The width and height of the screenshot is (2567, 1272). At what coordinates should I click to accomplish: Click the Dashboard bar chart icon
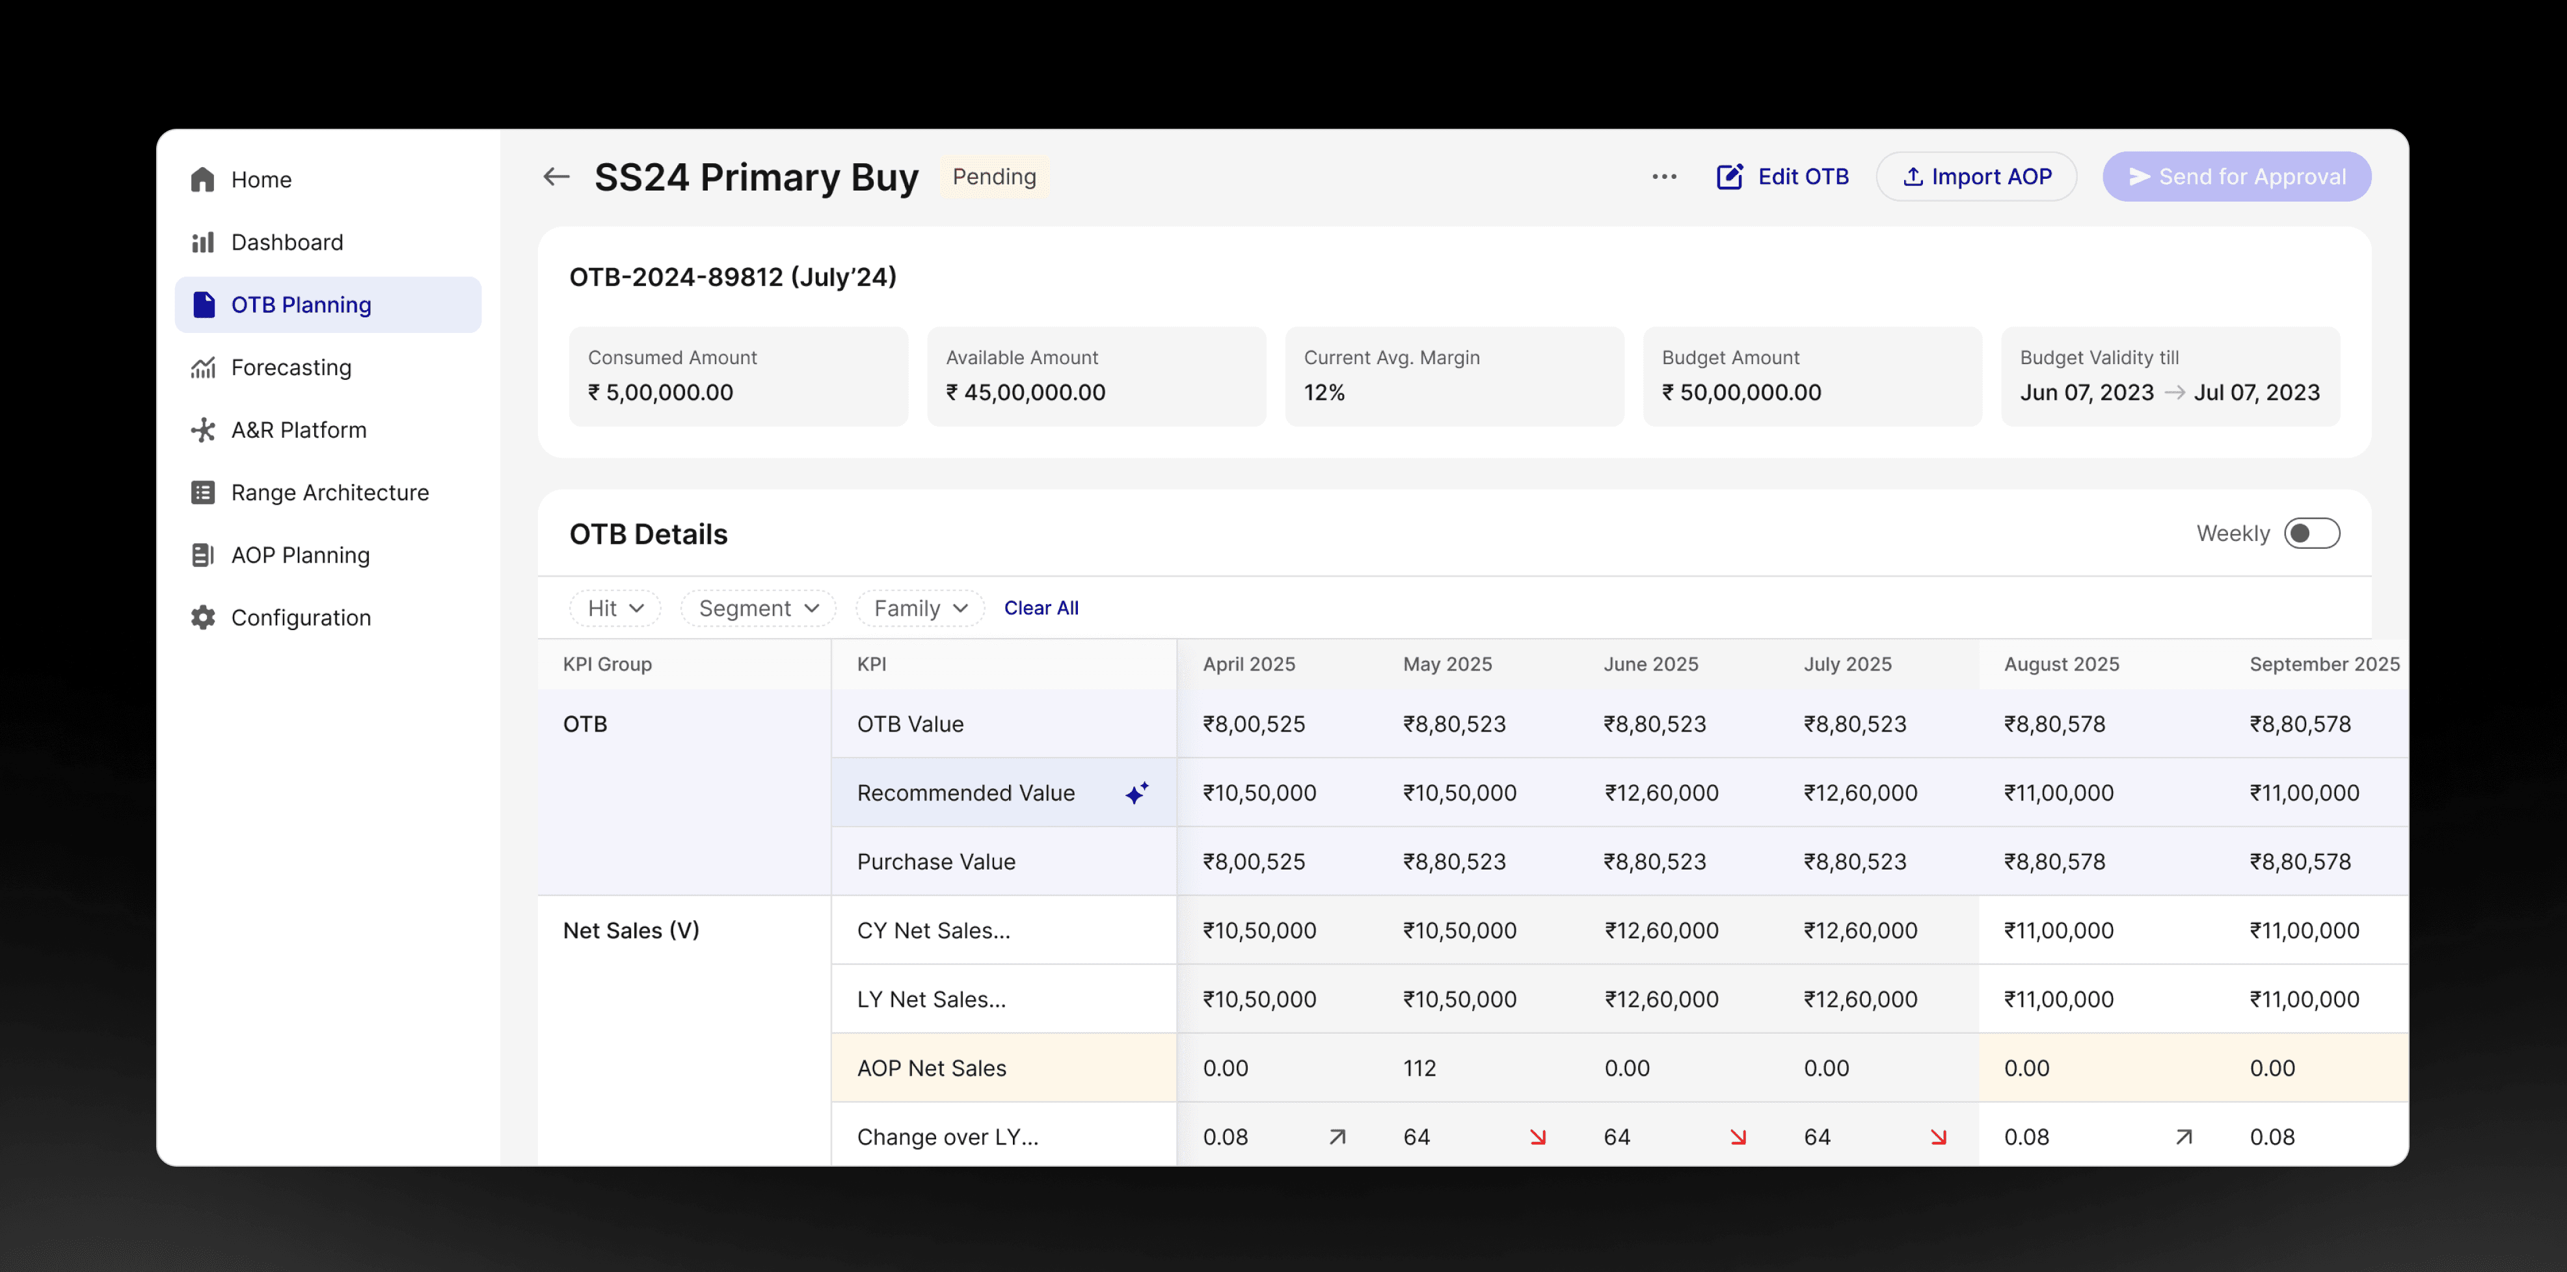pyautogui.click(x=203, y=242)
